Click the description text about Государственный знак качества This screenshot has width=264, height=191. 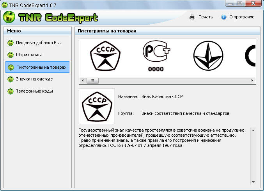(161, 138)
